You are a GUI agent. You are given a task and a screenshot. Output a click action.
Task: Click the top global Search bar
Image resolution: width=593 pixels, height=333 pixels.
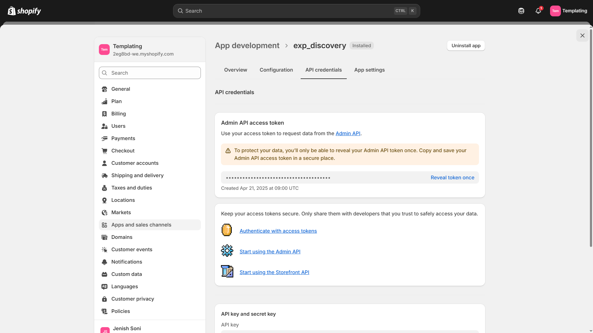[296, 11]
